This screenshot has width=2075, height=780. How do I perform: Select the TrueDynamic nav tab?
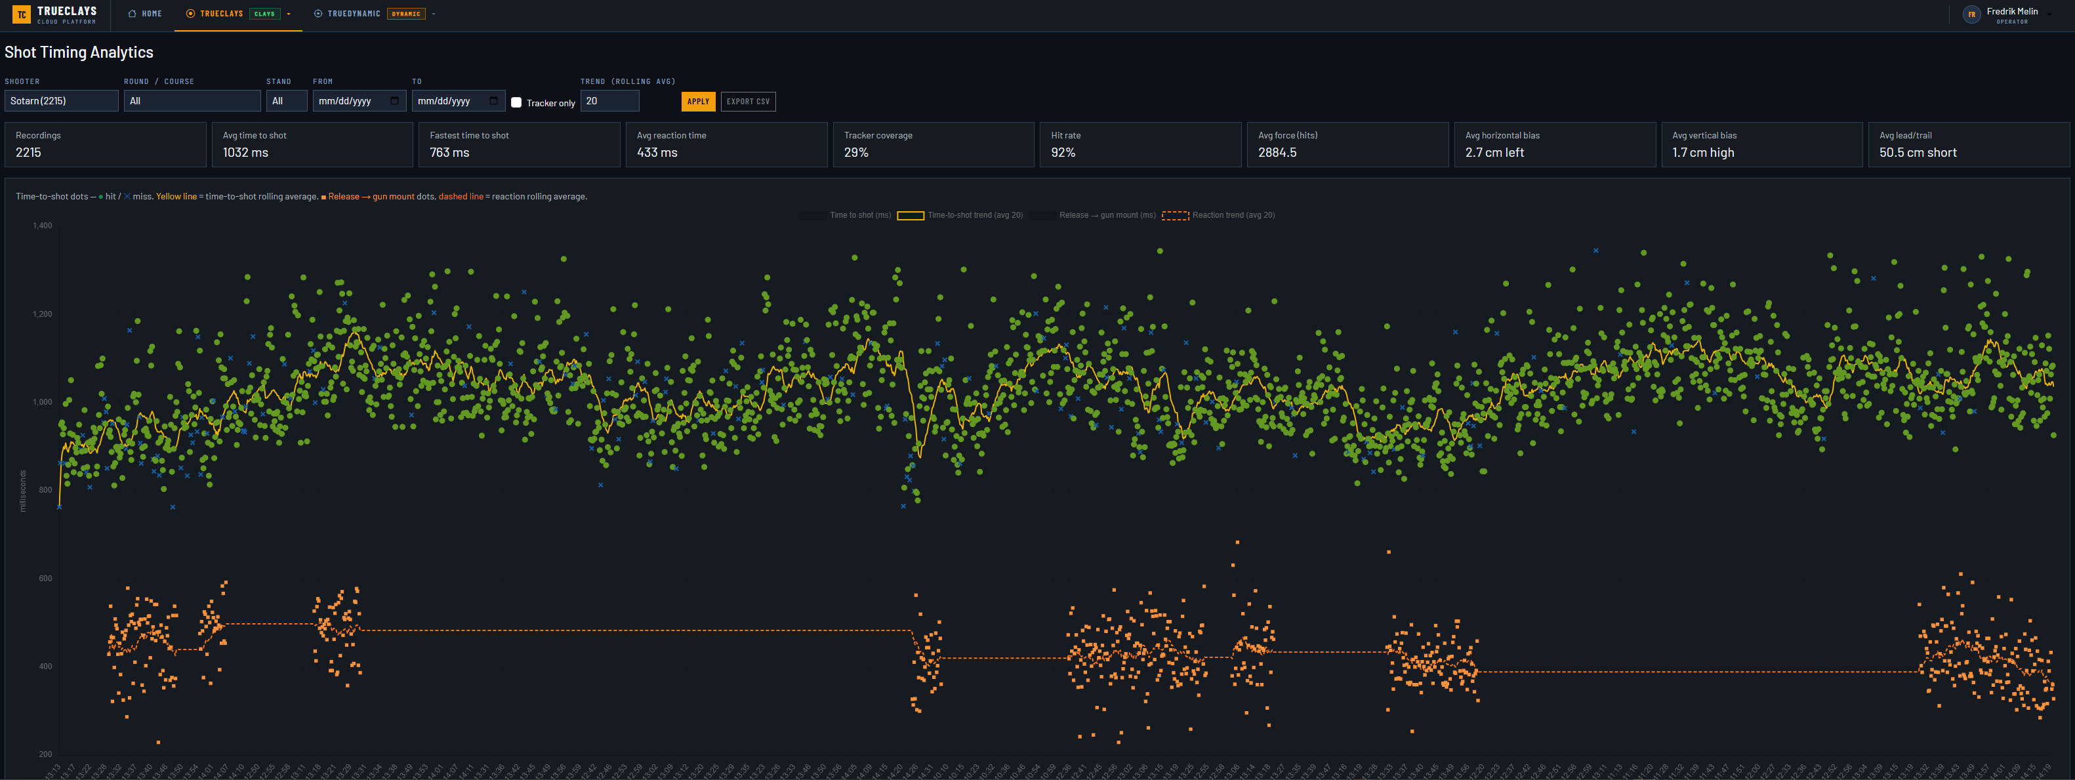coord(375,14)
